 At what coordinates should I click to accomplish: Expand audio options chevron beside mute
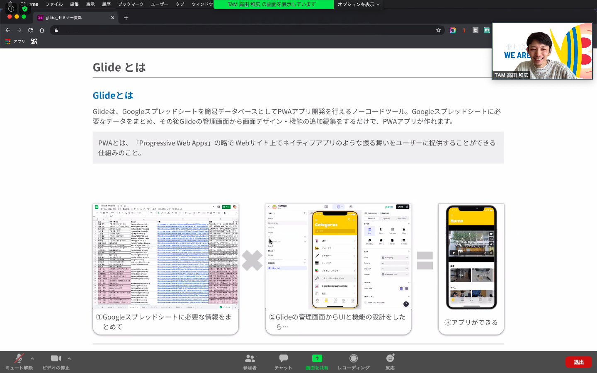[x=32, y=358]
